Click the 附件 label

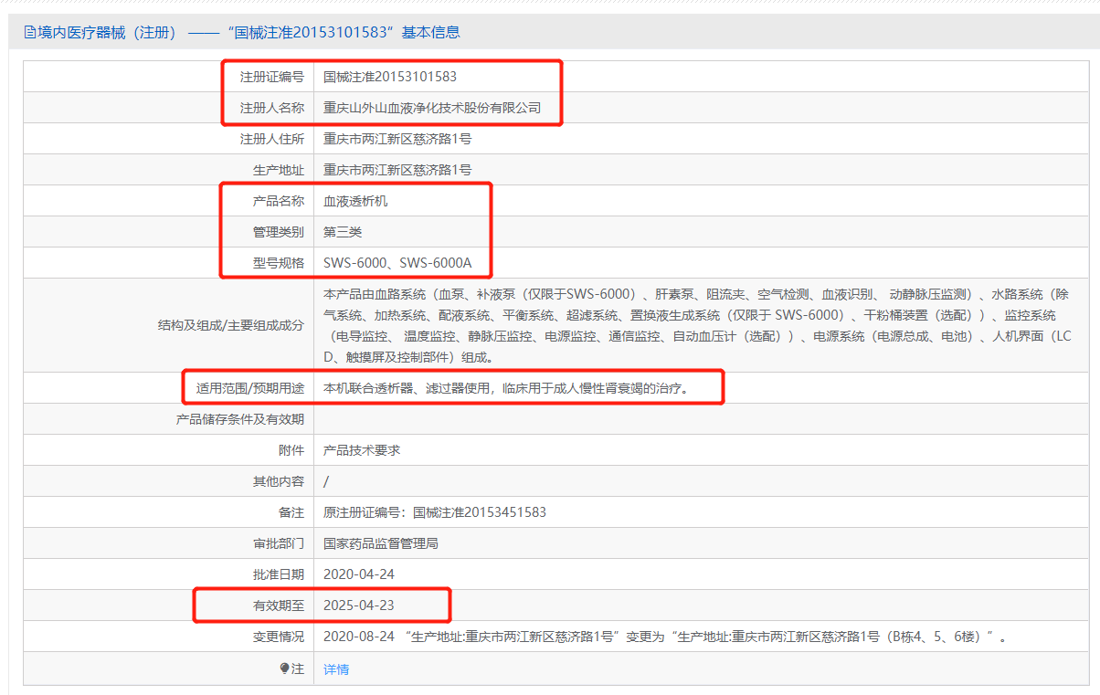291,450
